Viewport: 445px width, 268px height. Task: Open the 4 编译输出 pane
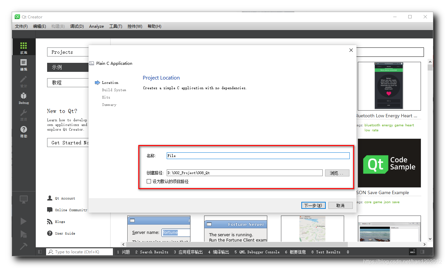tap(218, 252)
